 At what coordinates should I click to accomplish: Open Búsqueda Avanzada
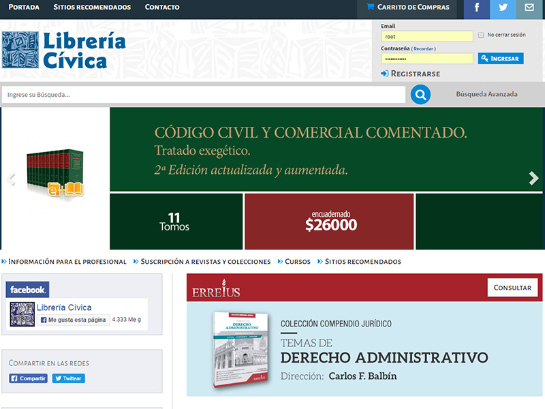click(x=486, y=94)
